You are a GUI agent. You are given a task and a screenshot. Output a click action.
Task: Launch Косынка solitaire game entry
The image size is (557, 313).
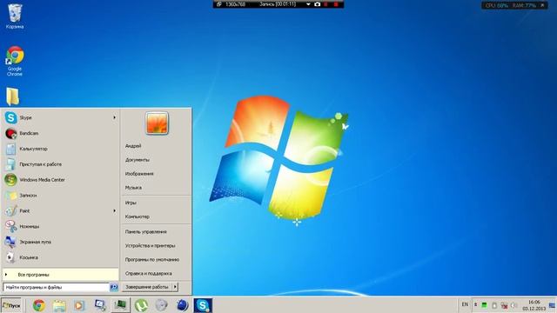(60, 257)
